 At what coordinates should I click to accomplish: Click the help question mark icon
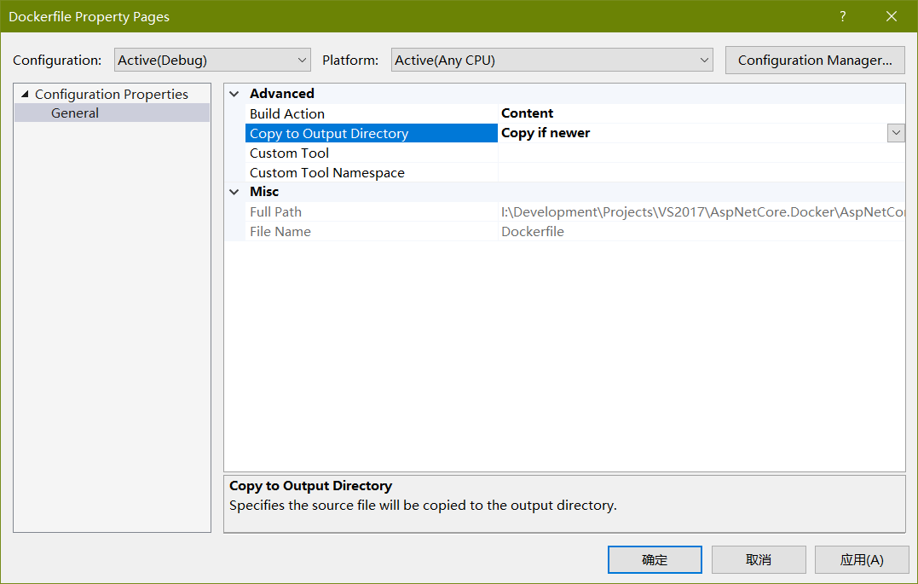[x=843, y=17]
